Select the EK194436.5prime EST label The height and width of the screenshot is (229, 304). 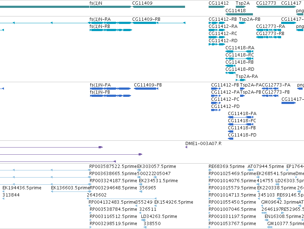22,188
